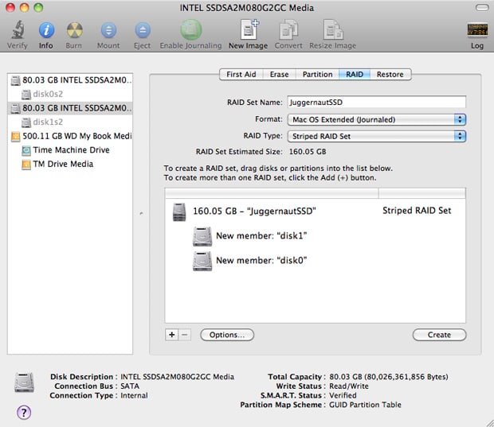
Task: Select disk1s2 volume in sidebar
Action: click(70, 122)
